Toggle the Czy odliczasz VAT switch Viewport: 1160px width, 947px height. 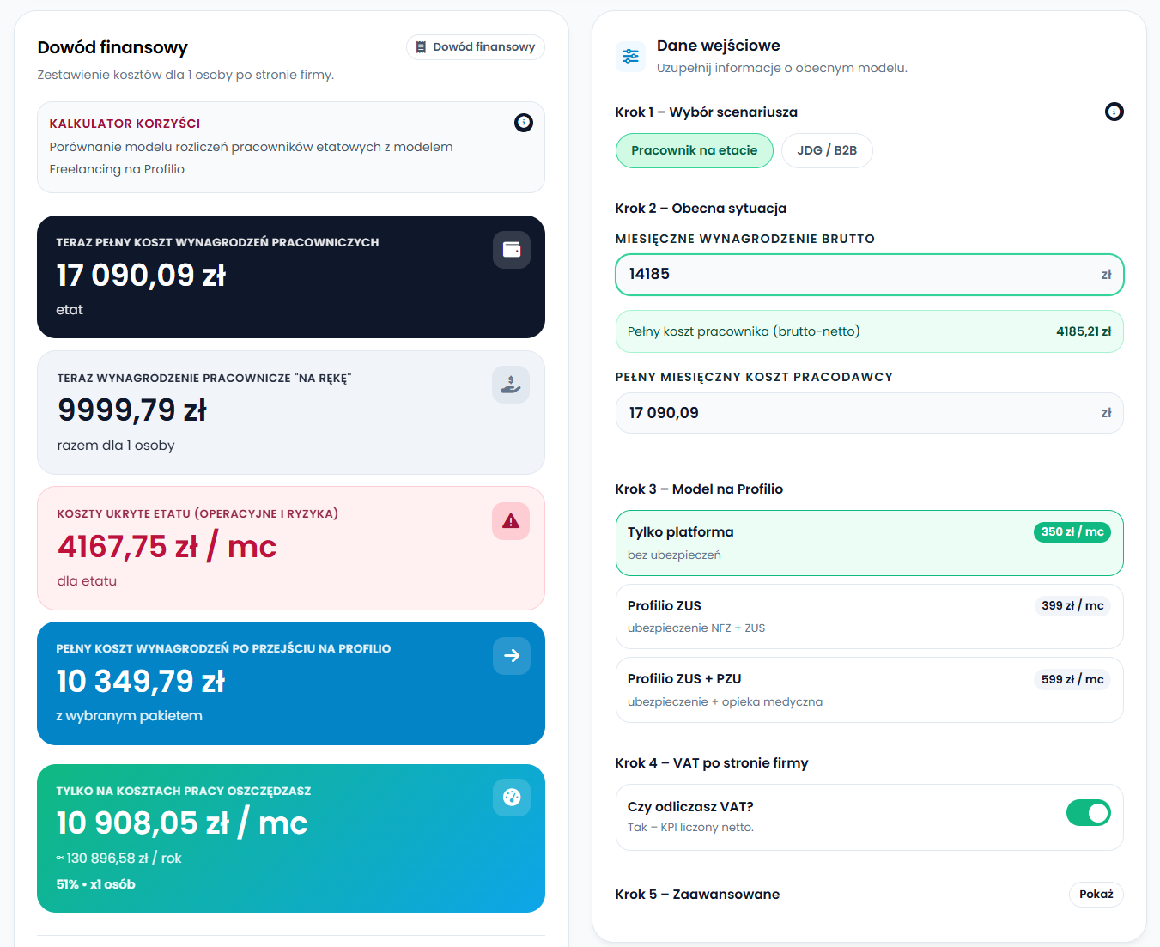pos(1088,812)
